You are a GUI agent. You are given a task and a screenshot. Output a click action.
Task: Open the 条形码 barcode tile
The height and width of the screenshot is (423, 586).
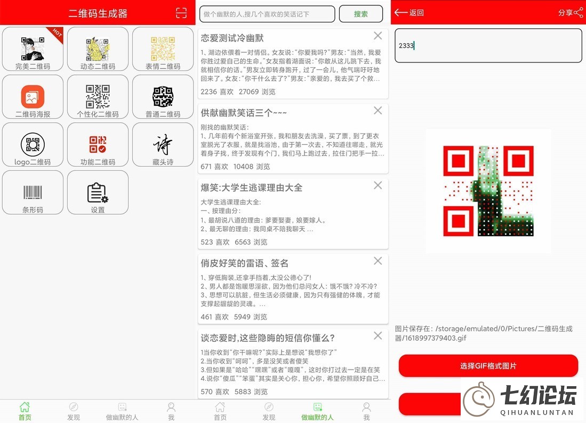tap(33, 192)
